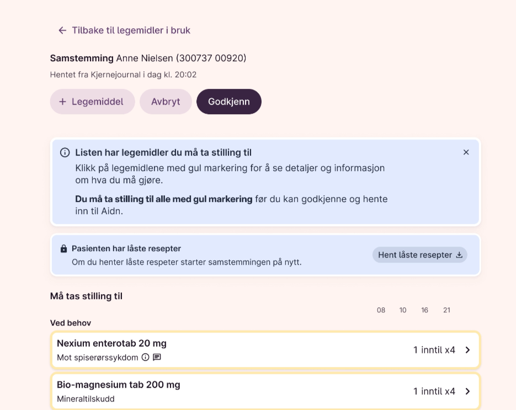Click the download icon on Hent låste resepter
The height and width of the screenshot is (410, 516).
tap(459, 255)
